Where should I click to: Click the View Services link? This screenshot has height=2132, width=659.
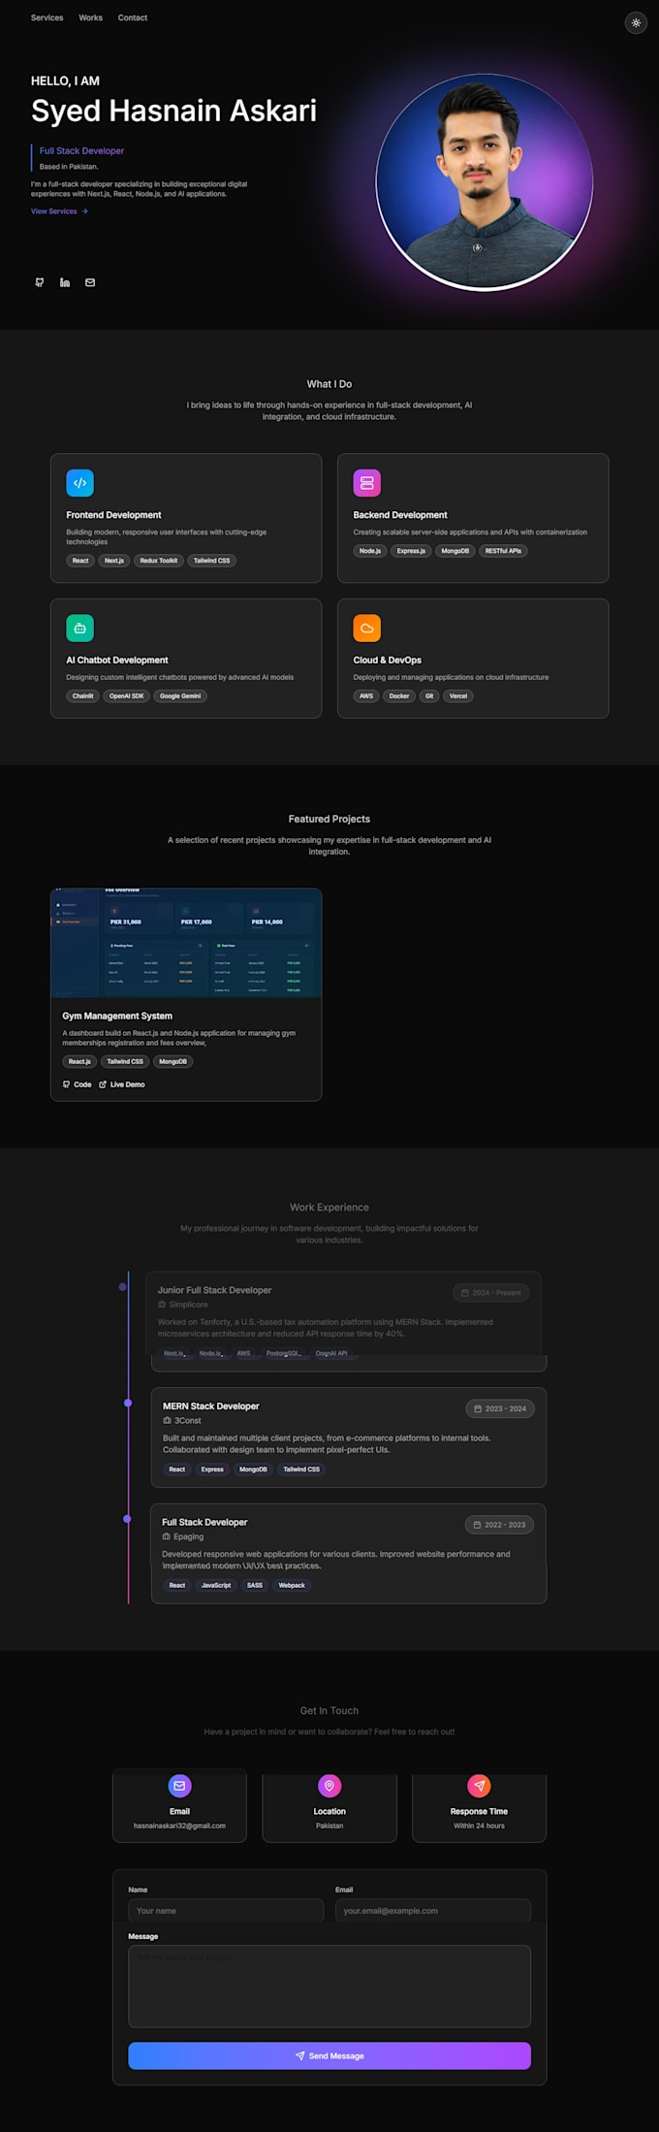pyautogui.click(x=59, y=211)
